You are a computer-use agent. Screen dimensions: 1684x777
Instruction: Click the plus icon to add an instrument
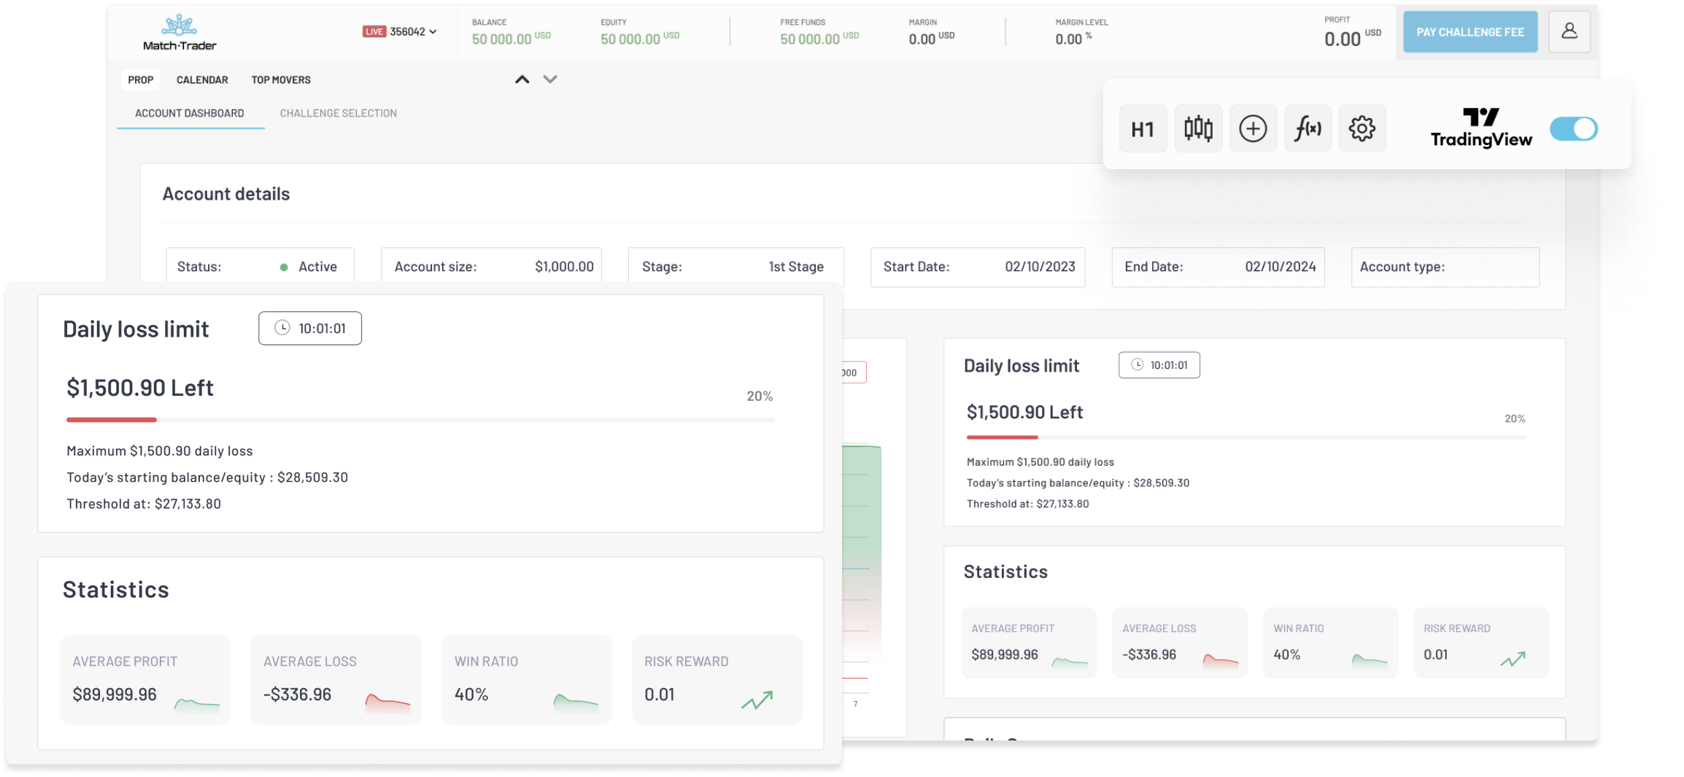click(x=1253, y=128)
